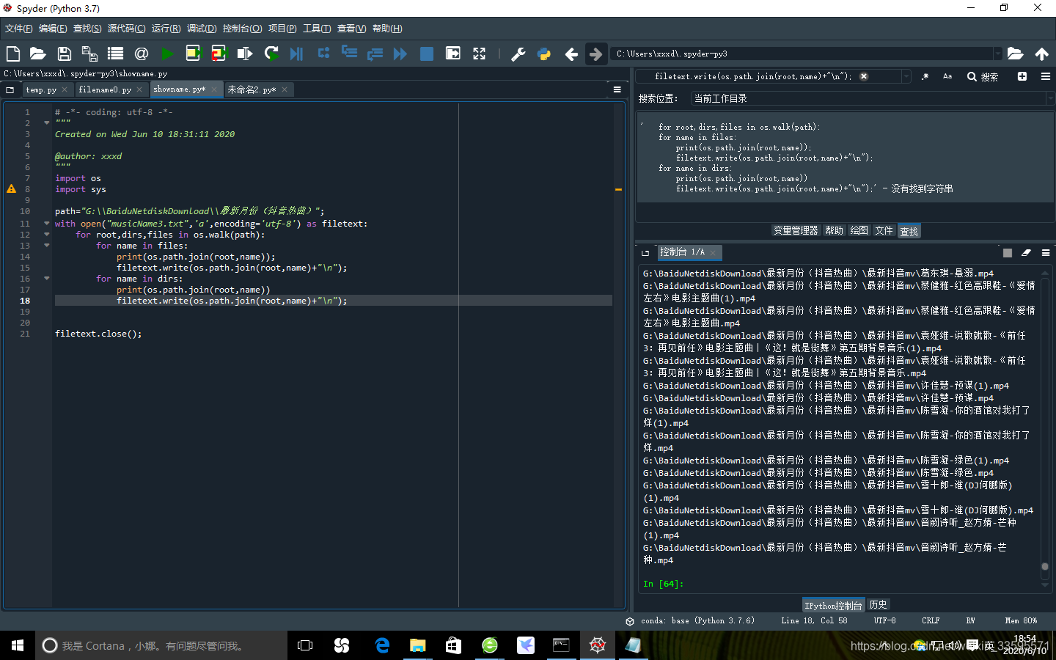Screen dimensions: 1056x660
Task: Toggle advanced search options plus icon
Action: [x=1022, y=76]
